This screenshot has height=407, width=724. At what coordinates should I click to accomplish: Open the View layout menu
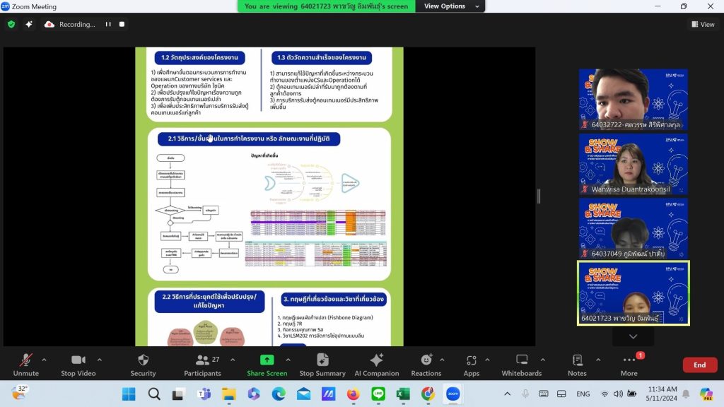click(703, 25)
